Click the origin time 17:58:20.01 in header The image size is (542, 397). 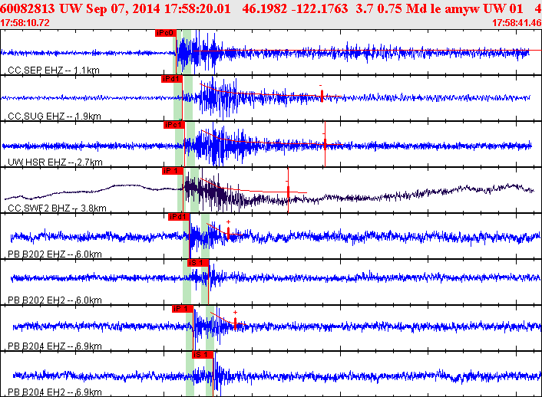pos(197,8)
